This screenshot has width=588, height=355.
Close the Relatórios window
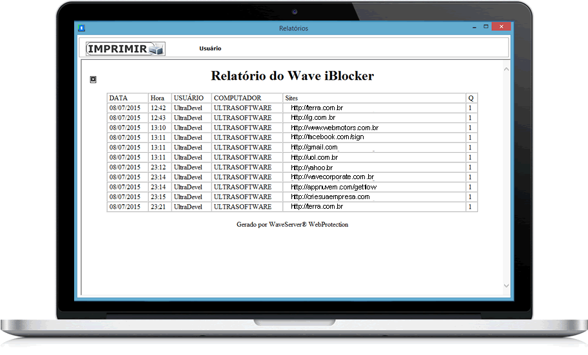(501, 27)
